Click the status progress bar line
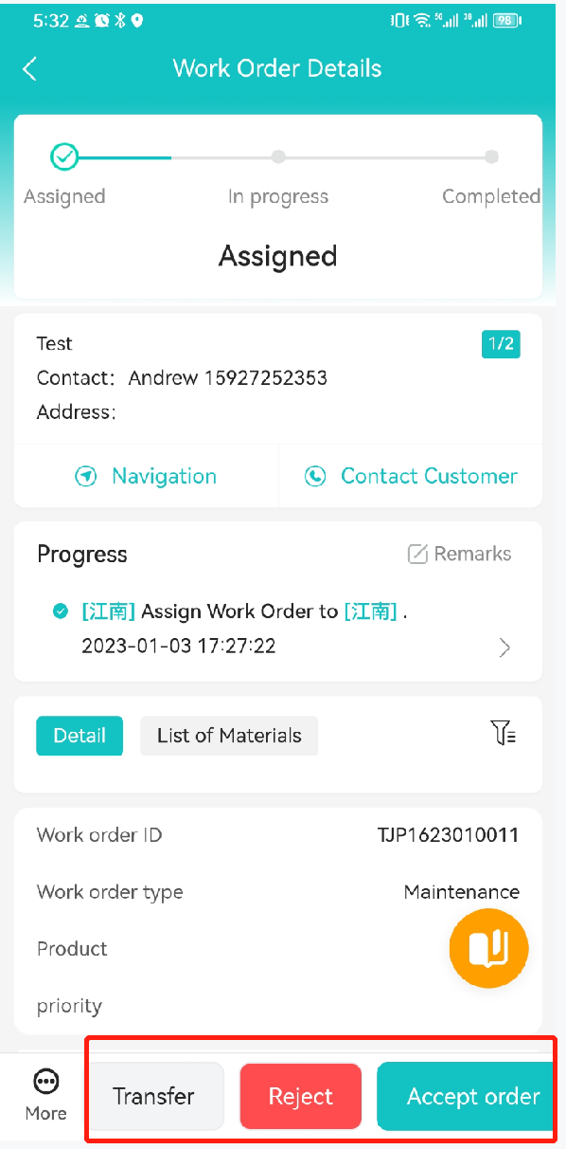Viewport: 566px width, 1149px height. tap(277, 157)
